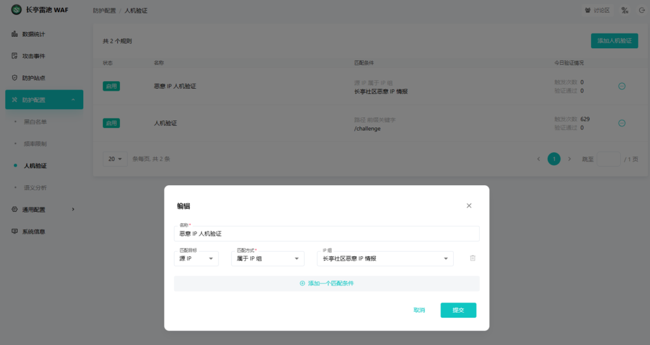
Task: Click 添加一个匹配条件 button
Action: [327, 283]
